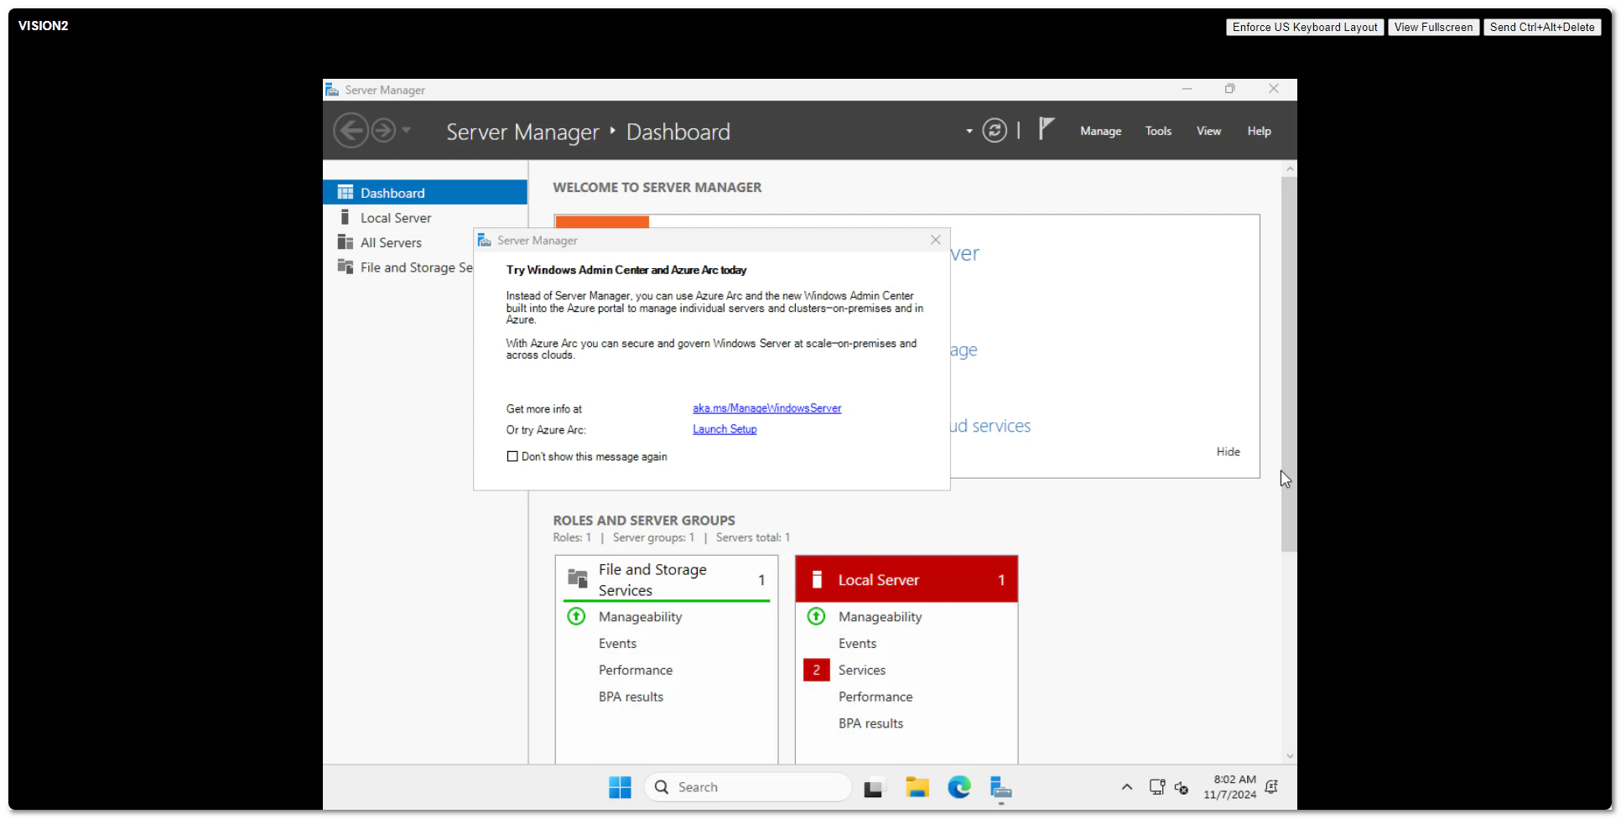Open the red Local Server tile header
The height and width of the screenshot is (819, 1621).
tap(906, 579)
